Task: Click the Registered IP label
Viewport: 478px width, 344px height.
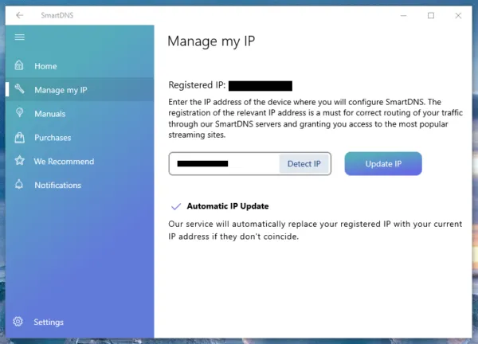Action: (x=197, y=85)
